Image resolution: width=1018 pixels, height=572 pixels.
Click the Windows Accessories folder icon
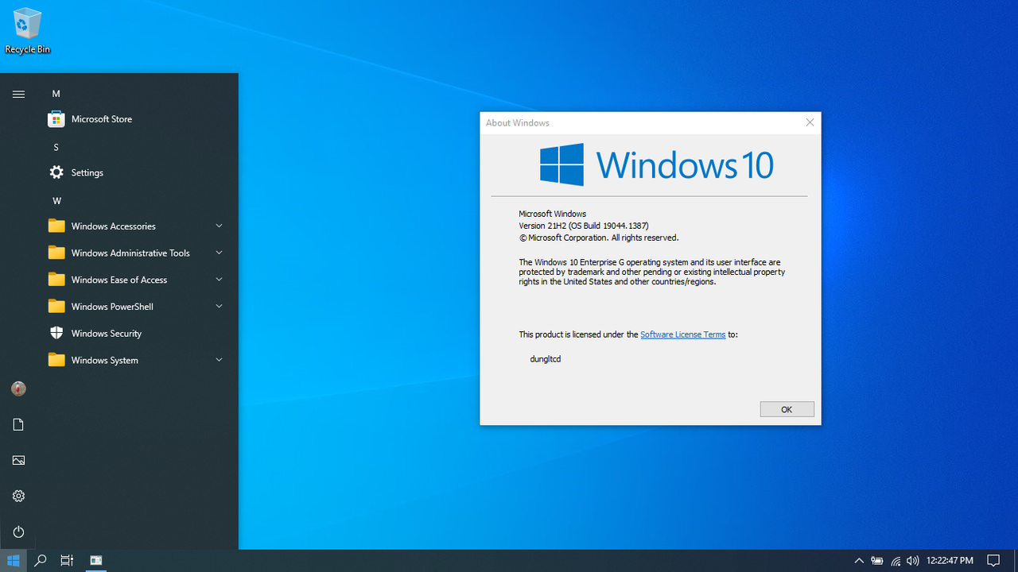click(56, 226)
